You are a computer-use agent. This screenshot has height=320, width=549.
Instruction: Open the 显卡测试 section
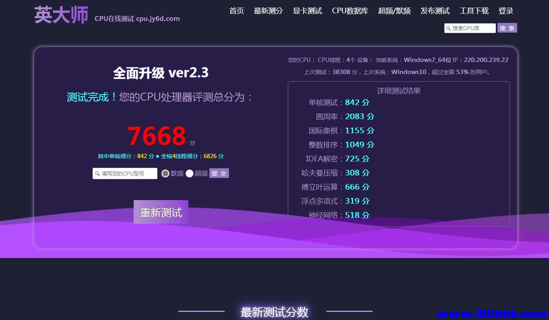coord(307,11)
